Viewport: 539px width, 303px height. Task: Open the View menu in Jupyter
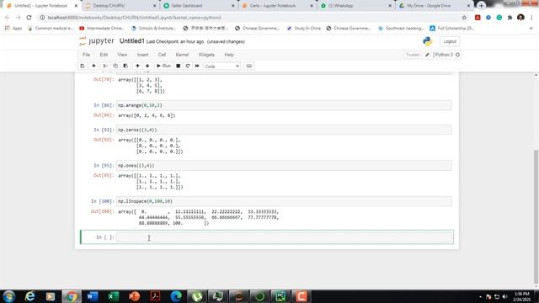122,55
